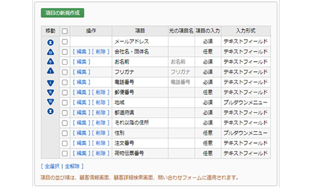Click the move-to-top icon

click(50, 42)
